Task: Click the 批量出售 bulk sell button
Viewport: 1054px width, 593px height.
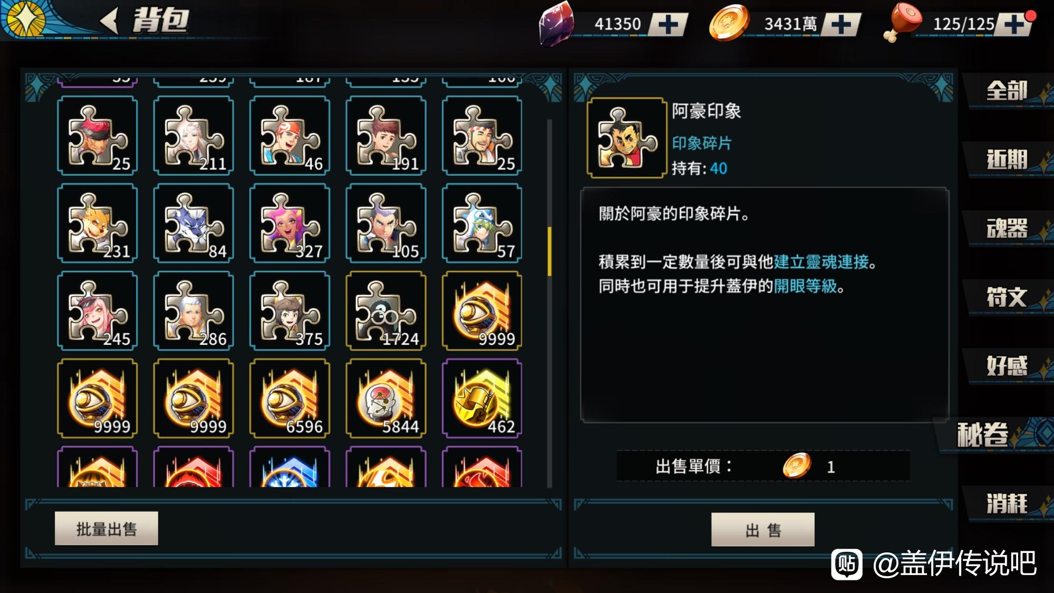Action: coord(106,528)
